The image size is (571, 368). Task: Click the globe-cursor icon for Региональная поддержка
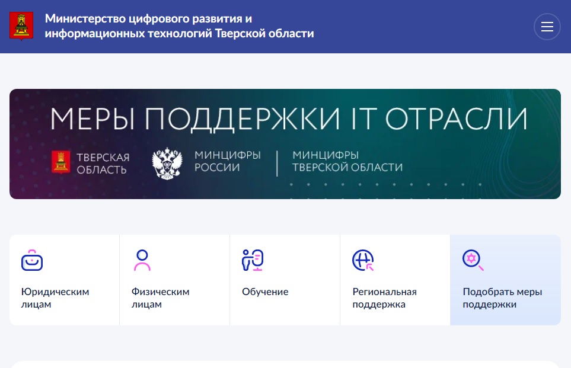pyautogui.click(x=363, y=260)
